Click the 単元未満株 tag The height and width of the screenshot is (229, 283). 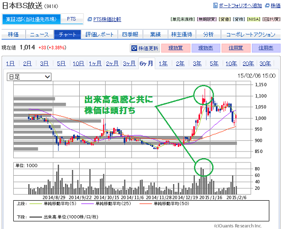[183, 19]
